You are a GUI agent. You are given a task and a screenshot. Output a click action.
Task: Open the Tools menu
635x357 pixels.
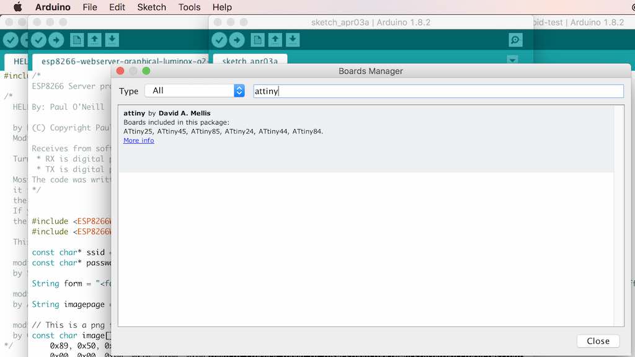[x=189, y=7]
